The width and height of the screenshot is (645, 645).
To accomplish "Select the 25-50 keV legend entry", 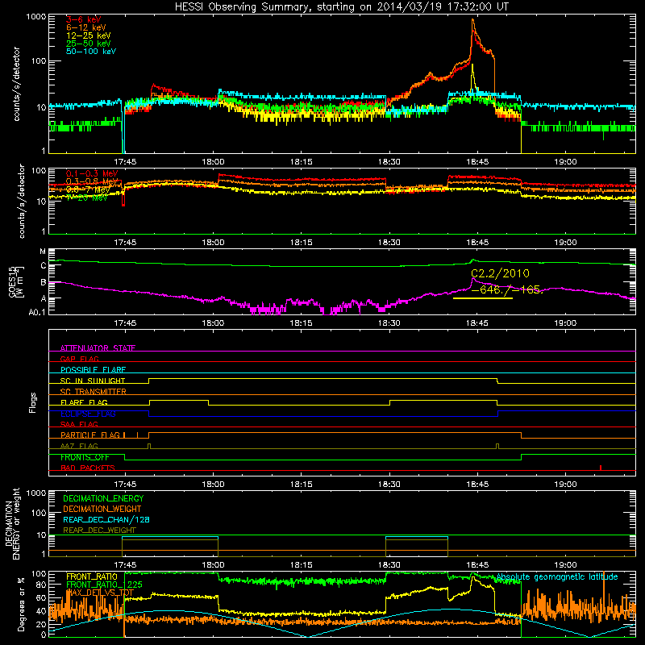I will tap(89, 44).
